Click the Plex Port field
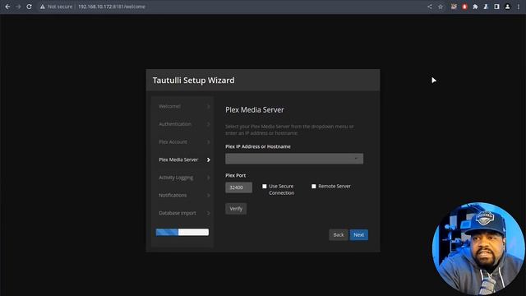 pyautogui.click(x=238, y=187)
